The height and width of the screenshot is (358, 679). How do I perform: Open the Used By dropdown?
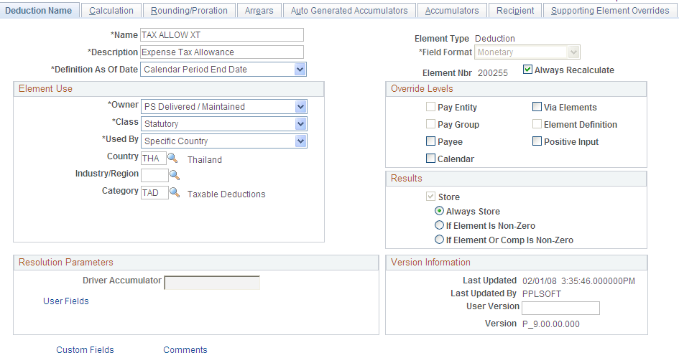[300, 141]
